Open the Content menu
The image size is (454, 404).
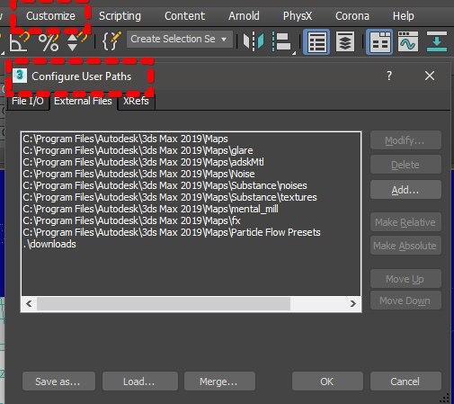click(185, 16)
